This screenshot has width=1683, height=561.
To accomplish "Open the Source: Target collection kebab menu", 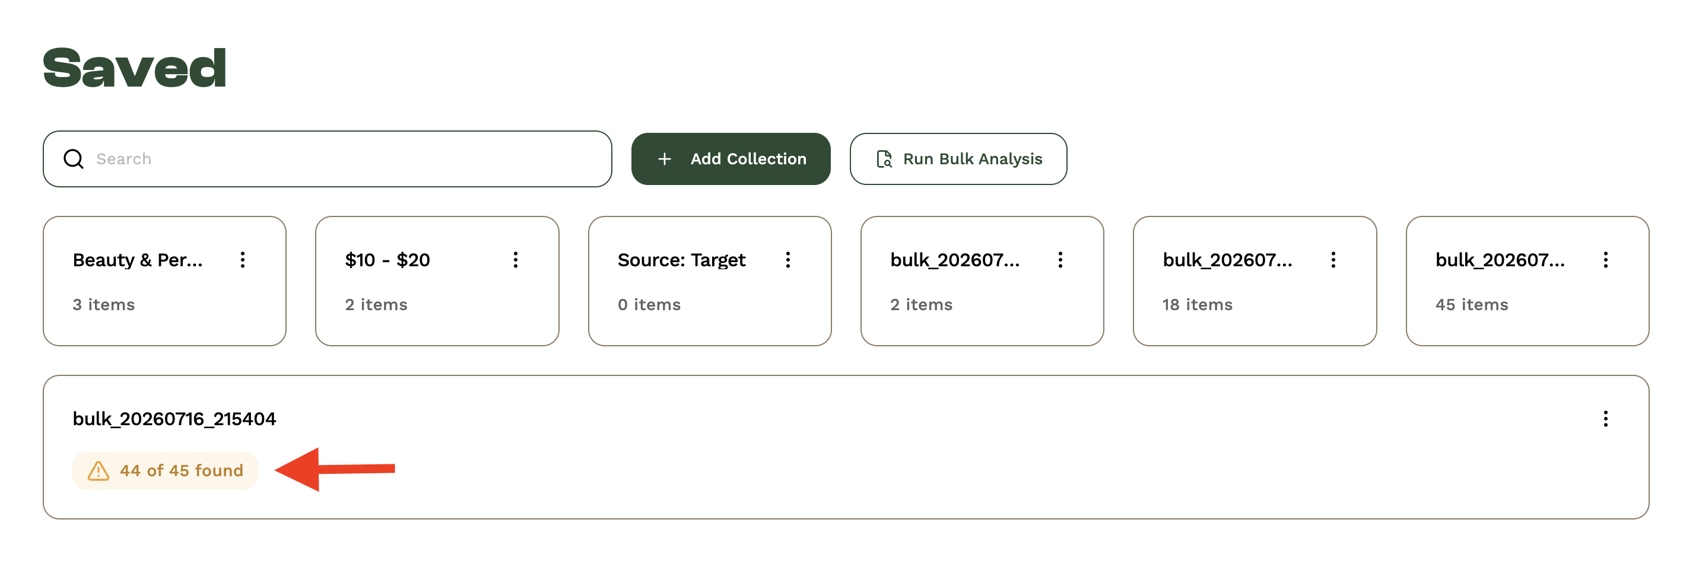I will click(x=788, y=260).
